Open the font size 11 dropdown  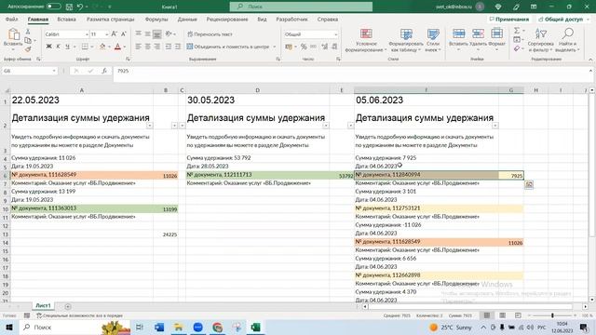coord(106,34)
